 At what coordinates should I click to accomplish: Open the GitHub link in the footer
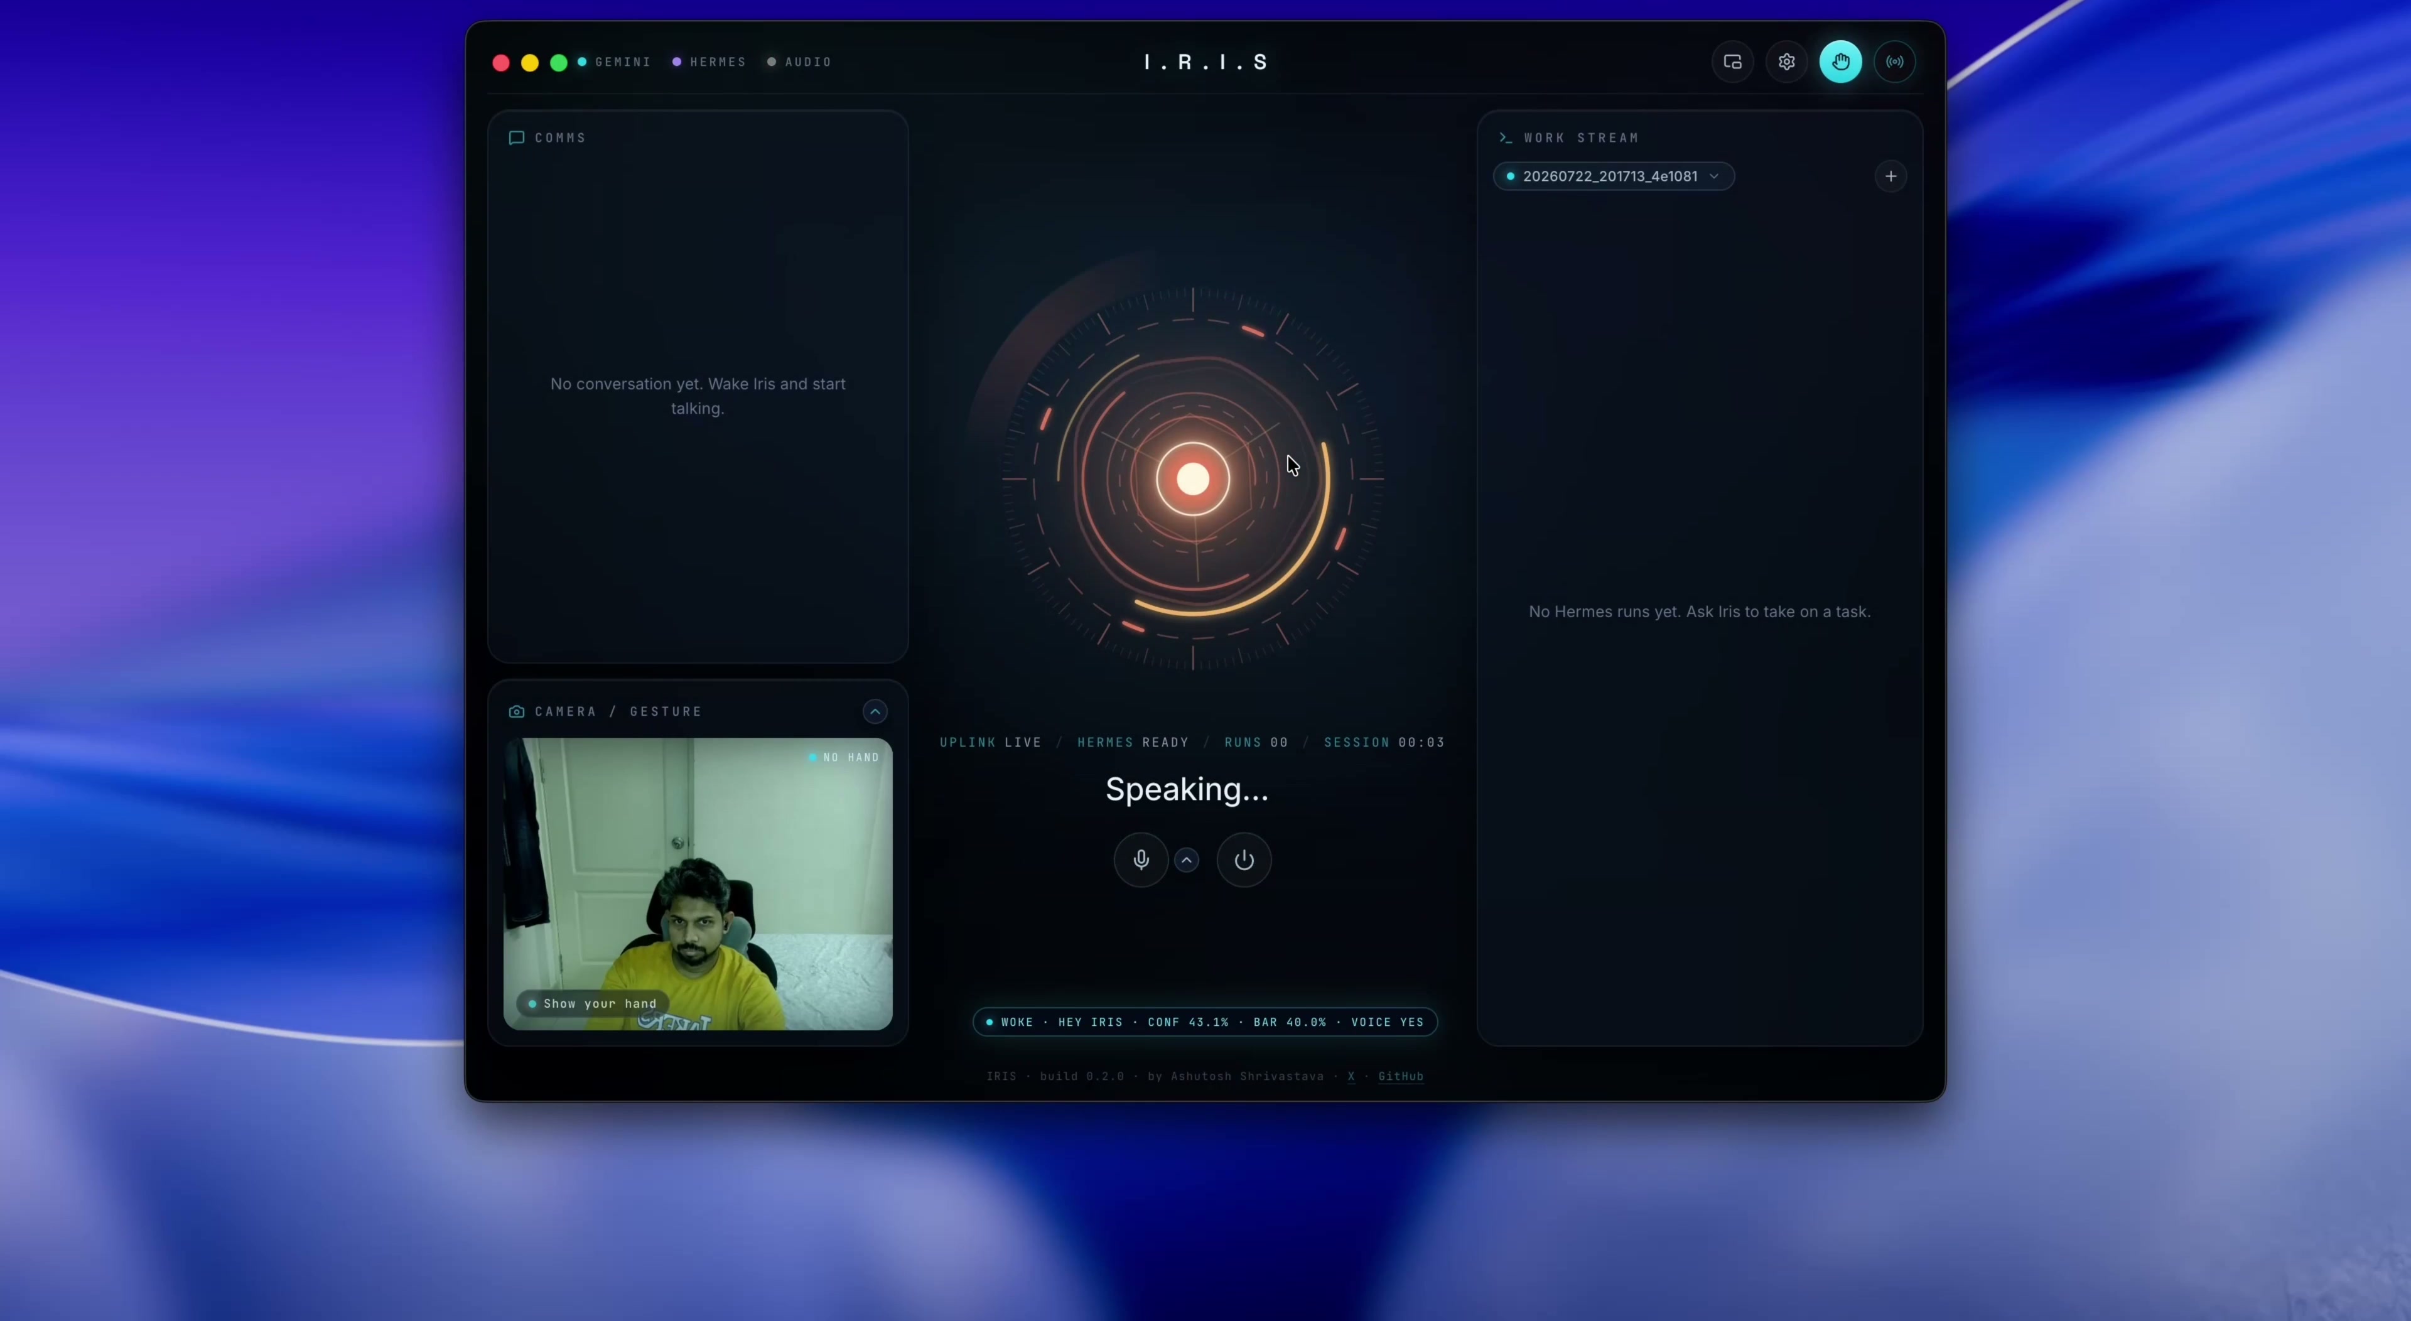pos(1400,1077)
